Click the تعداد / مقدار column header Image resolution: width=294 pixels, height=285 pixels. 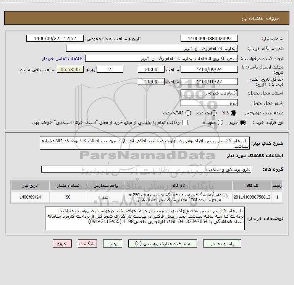68,186
